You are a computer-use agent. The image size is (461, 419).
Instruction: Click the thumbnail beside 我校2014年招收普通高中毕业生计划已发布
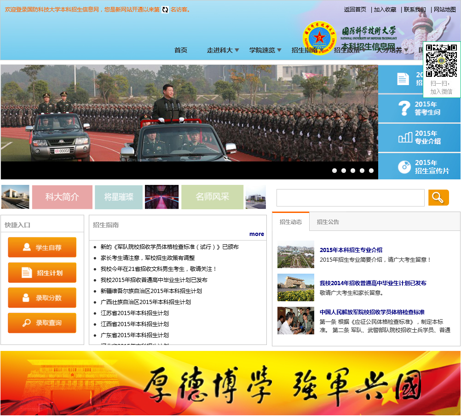pyautogui.click(x=296, y=287)
